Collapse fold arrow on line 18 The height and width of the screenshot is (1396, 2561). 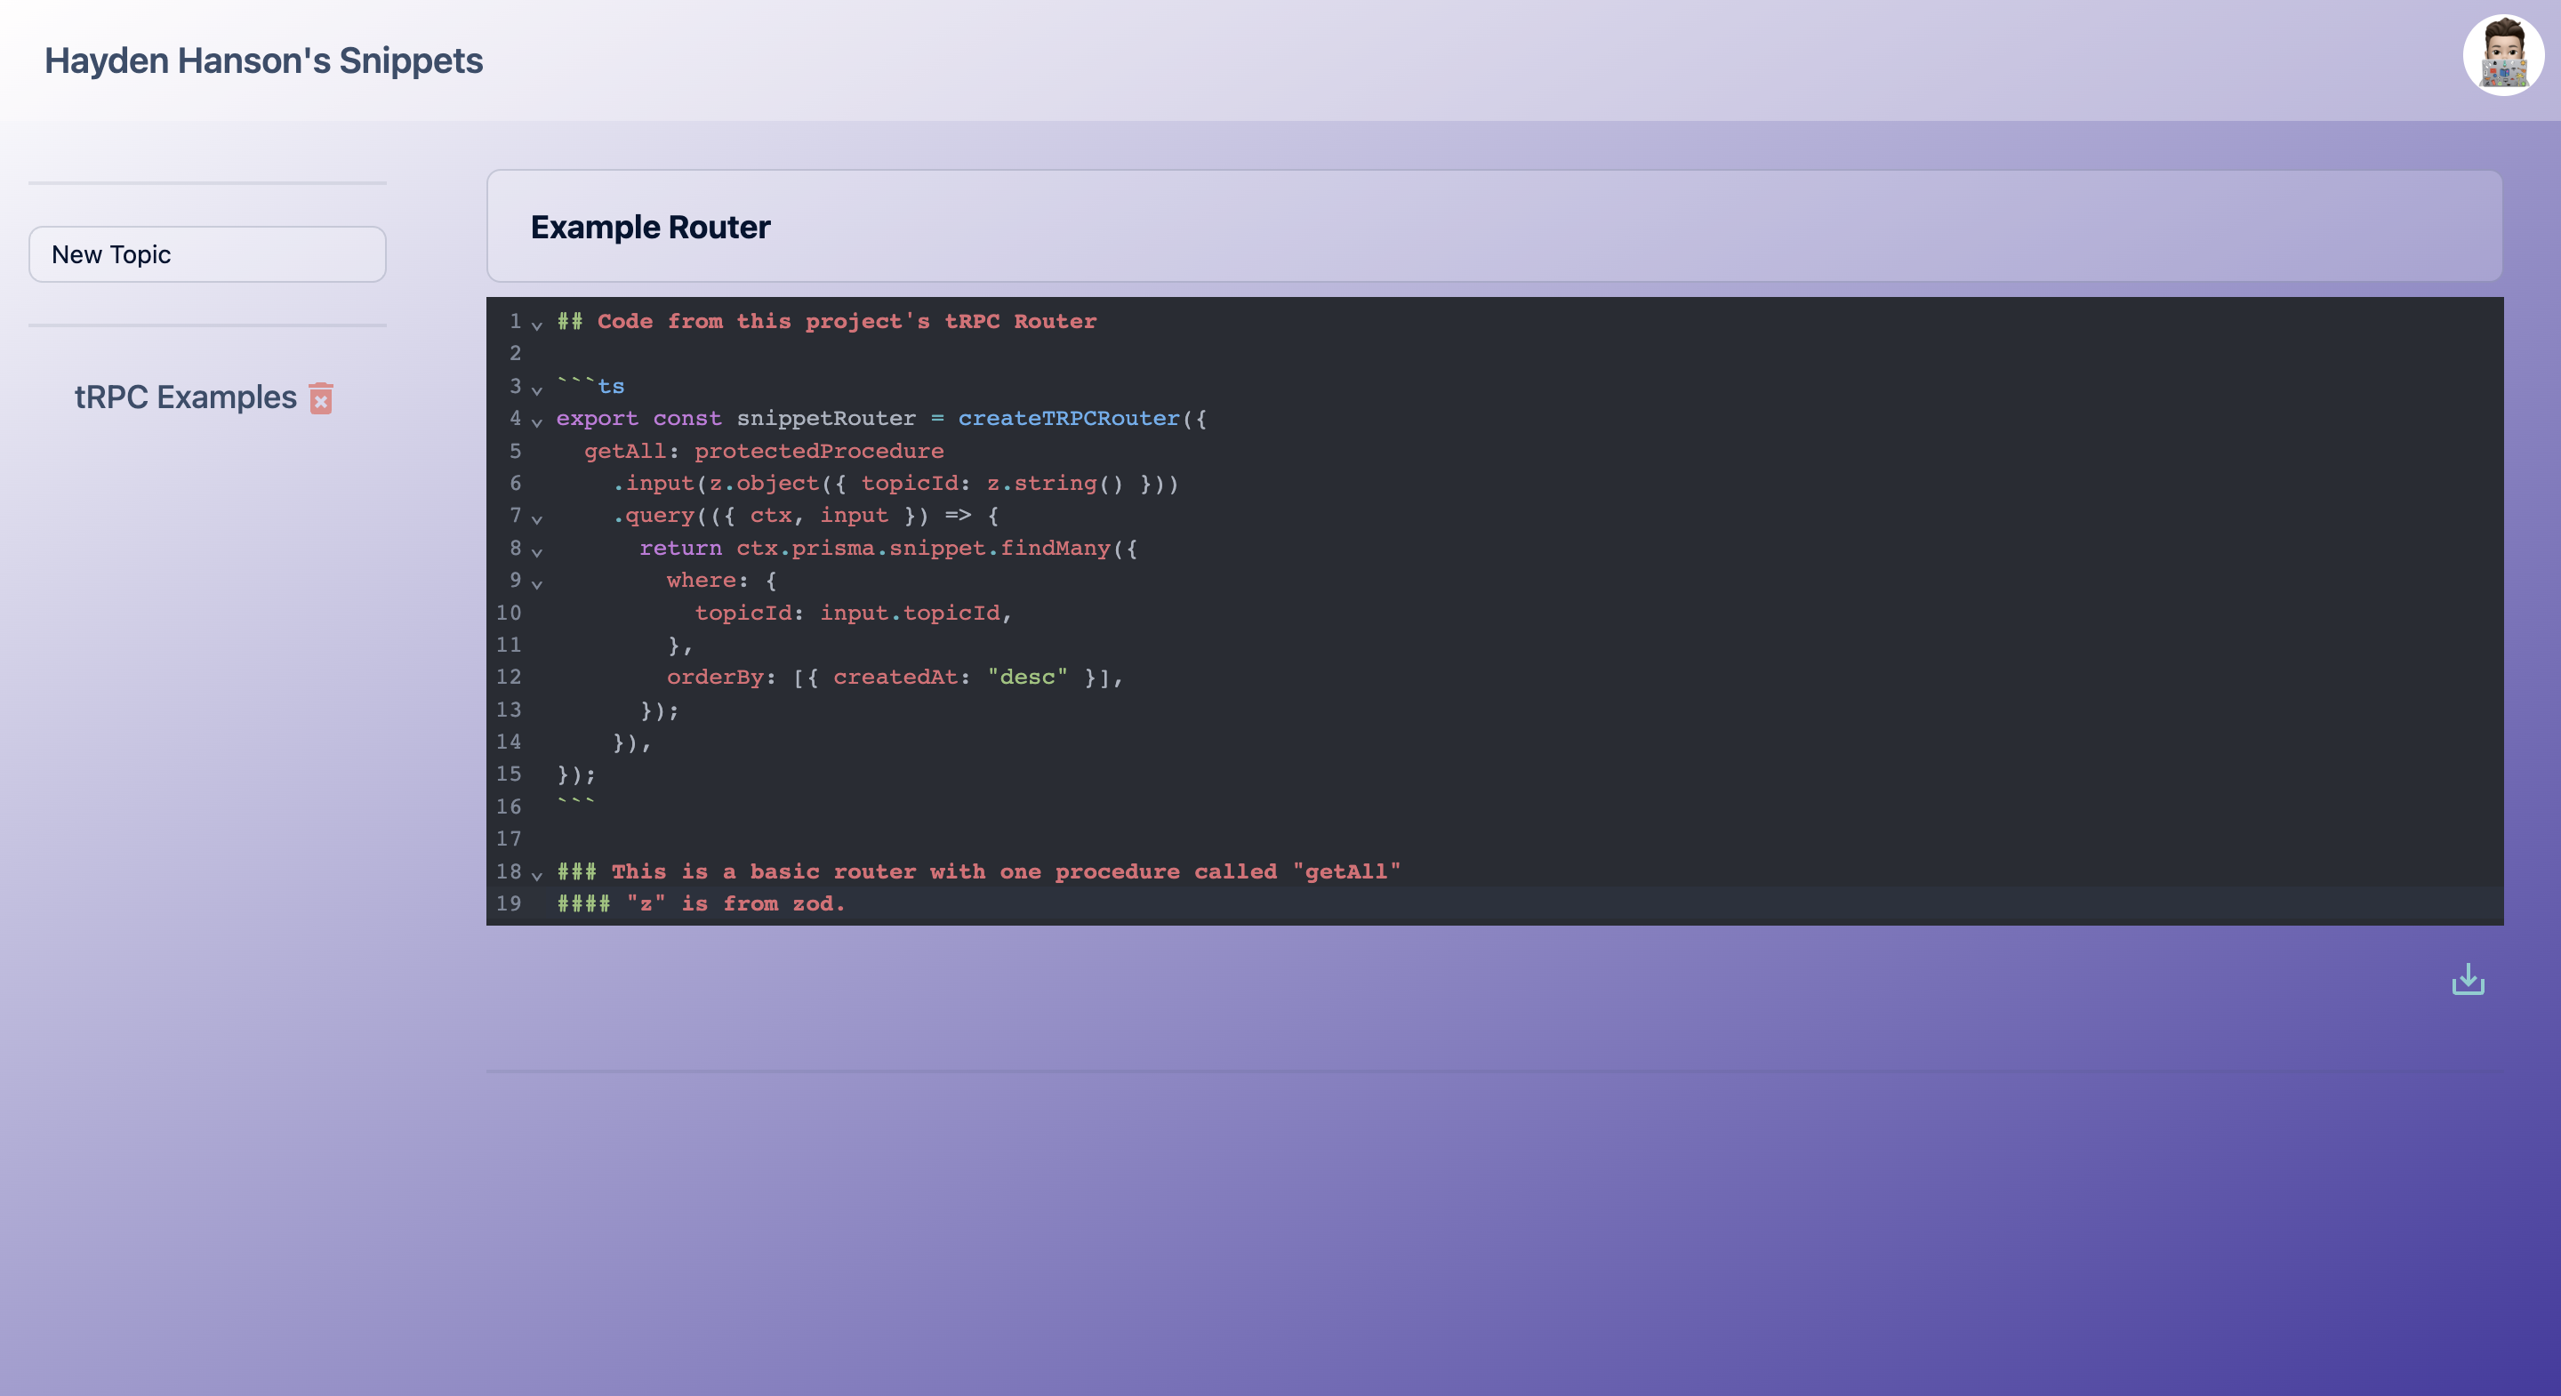pyautogui.click(x=537, y=875)
